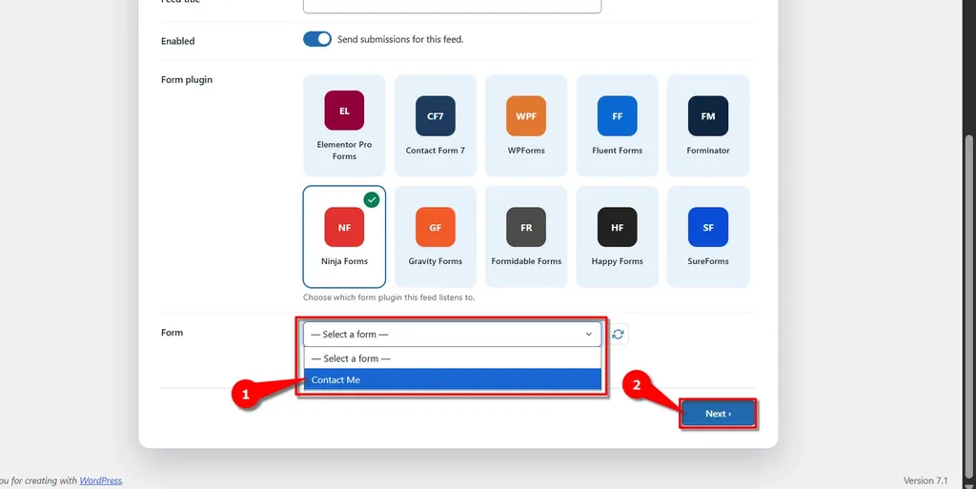This screenshot has width=976, height=489.
Task: Click the Ninja Forms NF icon
Action: pyautogui.click(x=344, y=227)
